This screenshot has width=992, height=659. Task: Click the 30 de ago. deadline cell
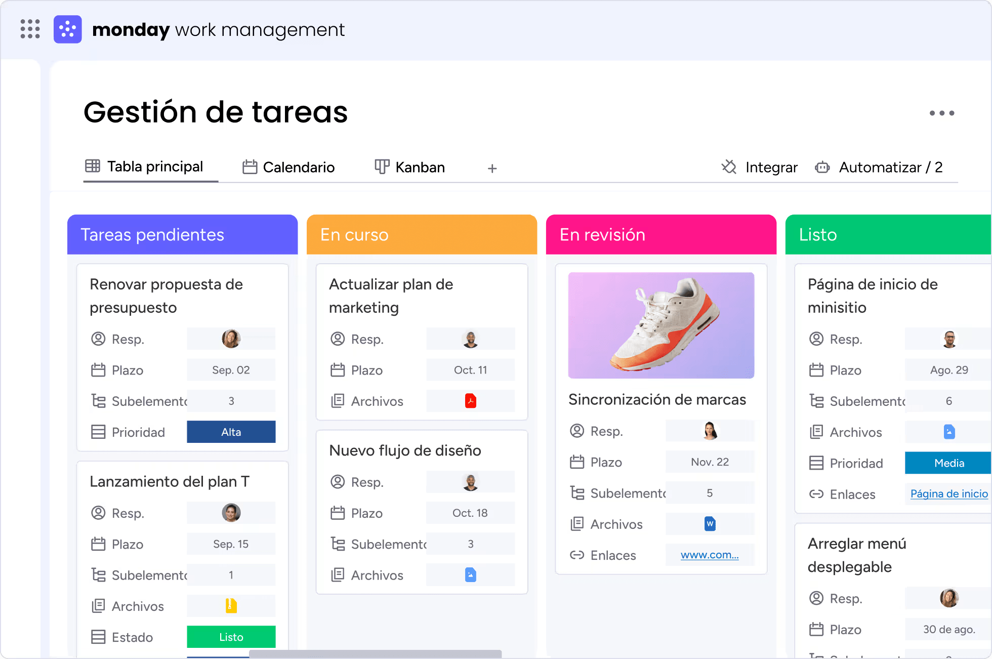tap(948, 629)
